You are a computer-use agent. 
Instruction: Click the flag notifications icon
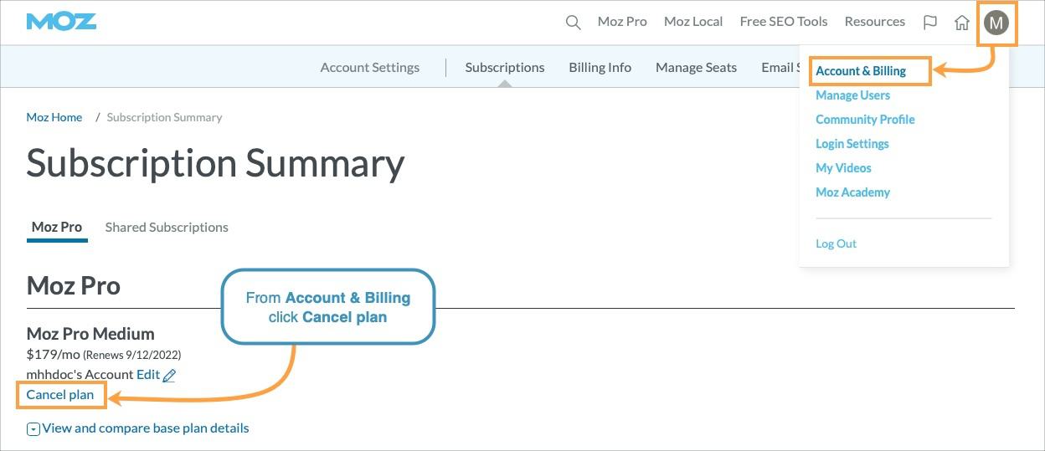pyautogui.click(x=929, y=23)
